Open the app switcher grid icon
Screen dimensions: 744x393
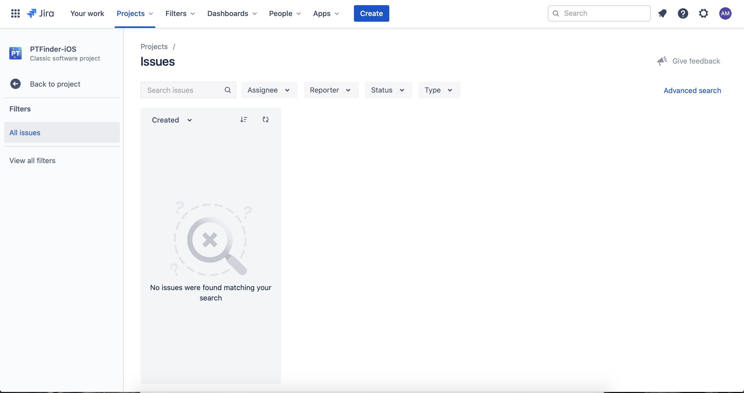(15, 13)
